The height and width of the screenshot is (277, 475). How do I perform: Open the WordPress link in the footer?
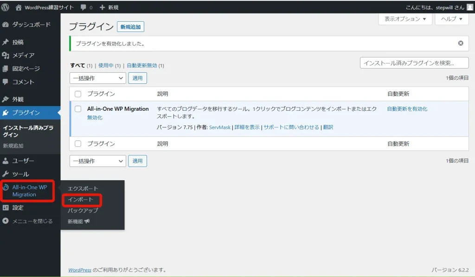pyautogui.click(x=80, y=270)
